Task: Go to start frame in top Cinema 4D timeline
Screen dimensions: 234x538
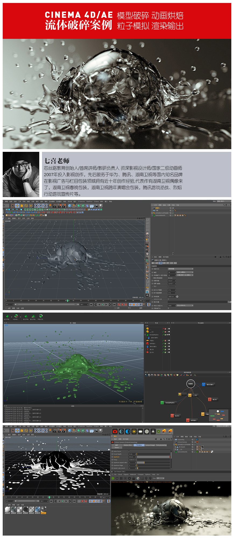Action: tap(91, 304)
